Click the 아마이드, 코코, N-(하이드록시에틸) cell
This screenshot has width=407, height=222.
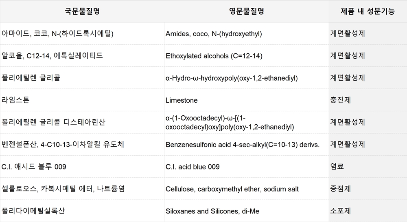point(82,33)
